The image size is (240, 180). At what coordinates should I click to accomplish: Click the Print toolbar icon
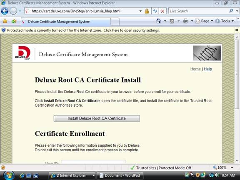click(x=186, y=21)
